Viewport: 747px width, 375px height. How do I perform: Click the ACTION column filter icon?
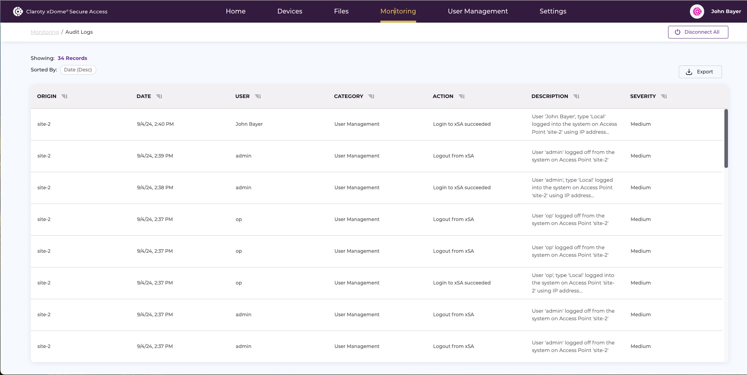(x=462, y=96)
